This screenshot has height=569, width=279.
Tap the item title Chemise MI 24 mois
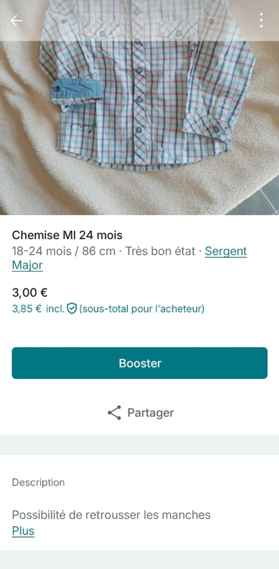tap(67, 235)
